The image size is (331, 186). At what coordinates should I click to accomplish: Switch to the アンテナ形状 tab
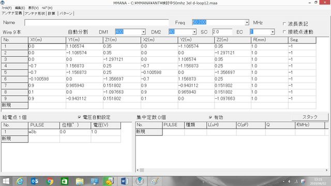click(35, 13)
